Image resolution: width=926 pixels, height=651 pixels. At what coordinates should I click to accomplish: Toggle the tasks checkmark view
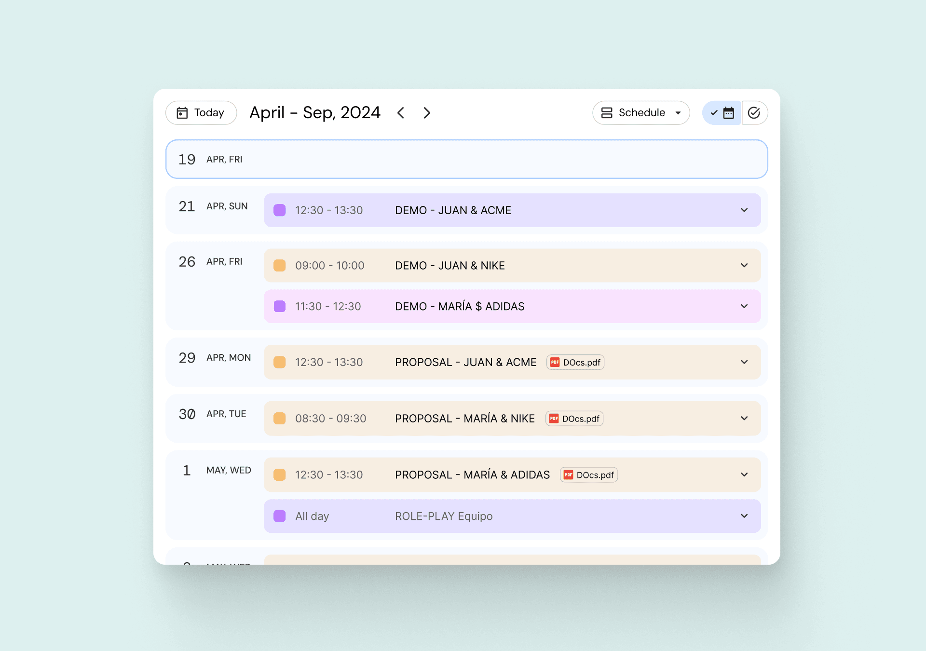(x=754, y=113)
